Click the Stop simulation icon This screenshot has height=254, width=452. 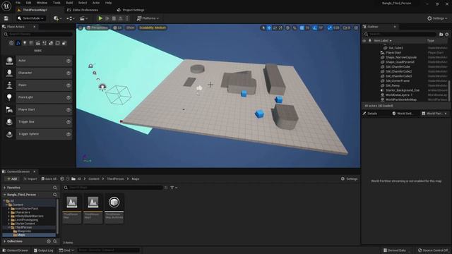114,18
